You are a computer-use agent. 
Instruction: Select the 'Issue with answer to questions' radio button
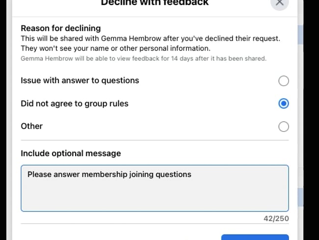click(283, 81)
